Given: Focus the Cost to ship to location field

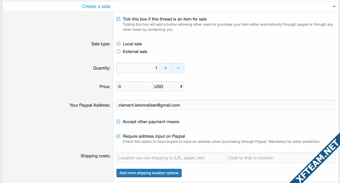Looking at the screenshot, I should pyautogui.click(x=281, y=158).
